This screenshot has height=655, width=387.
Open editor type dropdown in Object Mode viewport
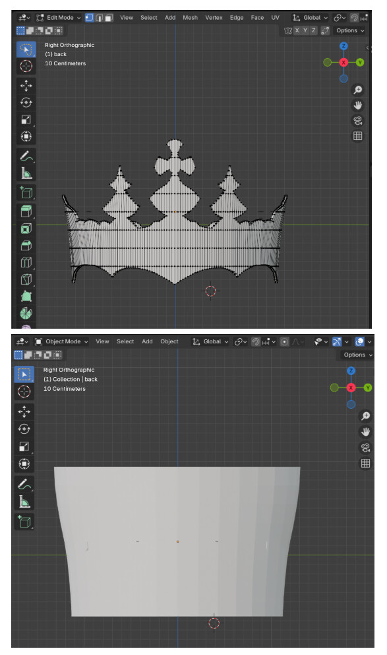(x=22, y=342)
